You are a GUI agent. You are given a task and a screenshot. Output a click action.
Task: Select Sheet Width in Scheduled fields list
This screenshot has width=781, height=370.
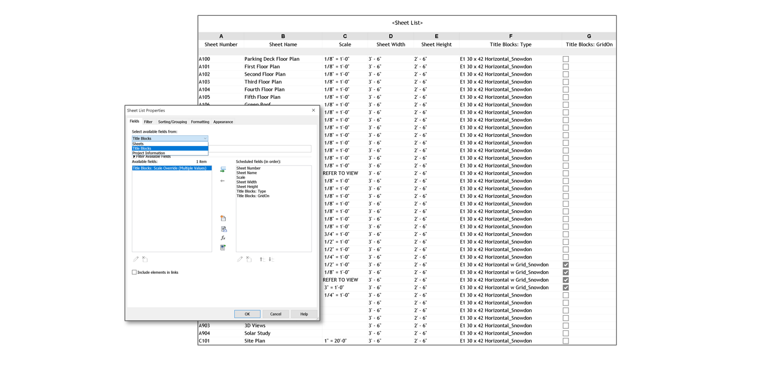point(246,182)
